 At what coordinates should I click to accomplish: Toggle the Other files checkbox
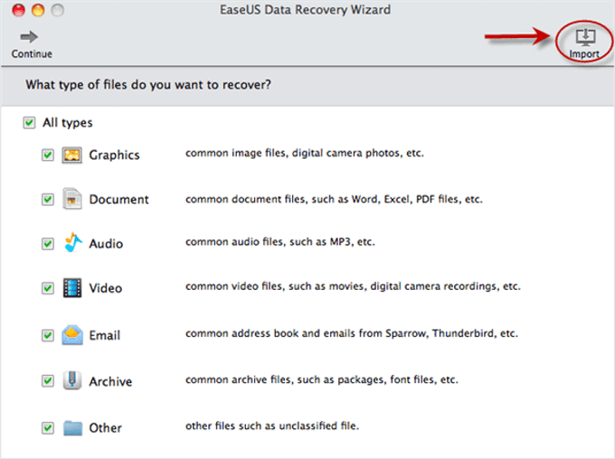coord(48,427)
